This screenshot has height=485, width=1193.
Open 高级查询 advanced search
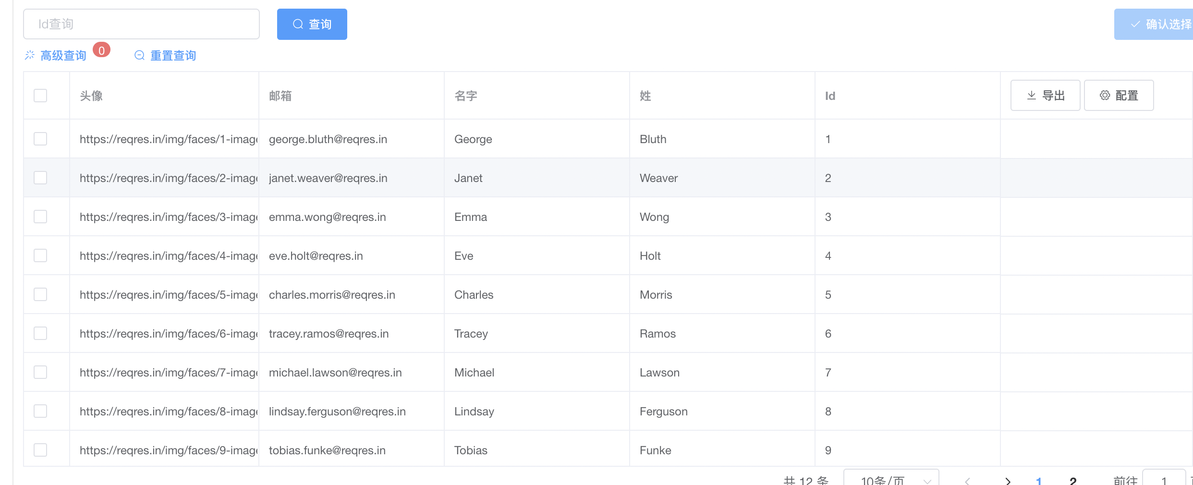point(62,56)
